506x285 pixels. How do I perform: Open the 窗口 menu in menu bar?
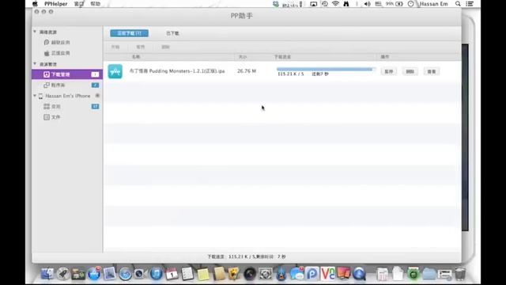(x=79, y=4)
